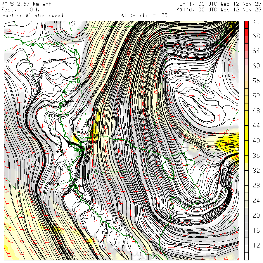263x263 pixels.
Task: Select the REL station marker
Action: point(58,116)
